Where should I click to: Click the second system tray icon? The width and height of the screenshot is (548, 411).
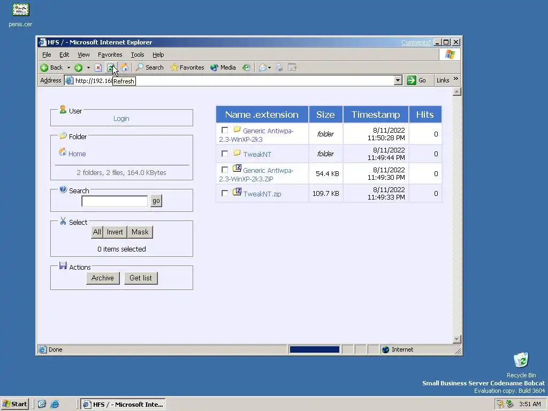tap(509, 404)
